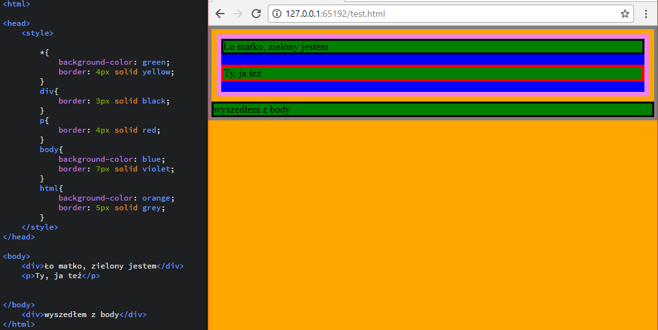658x330 pixels.
Task: Open the Chrome three-dot menu
Action: 646,14
